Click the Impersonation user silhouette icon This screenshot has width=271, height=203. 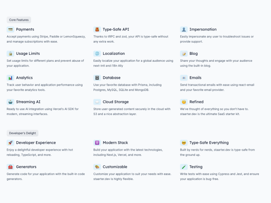[184, 29]
